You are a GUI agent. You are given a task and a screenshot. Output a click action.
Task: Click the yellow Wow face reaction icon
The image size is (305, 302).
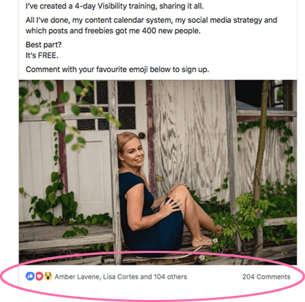click(x=48, y=276)
